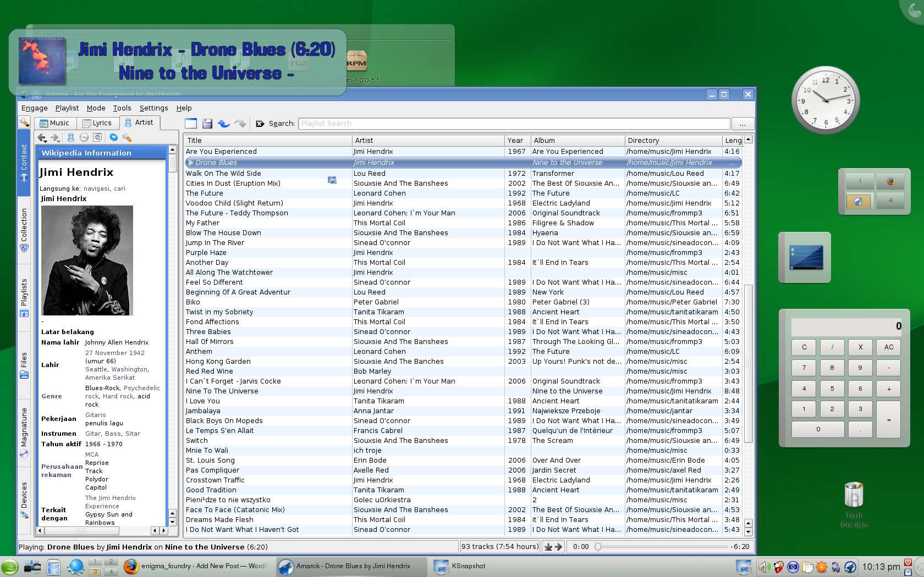Image resolution: width=924 pixels, height=577 pixels.
Task: Open the Tools menu
Action: pos(122,108)
